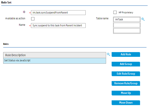Click the magnifier icon next to Rule Description table
The image size is (148, 107).
click(x=108, y=54)
